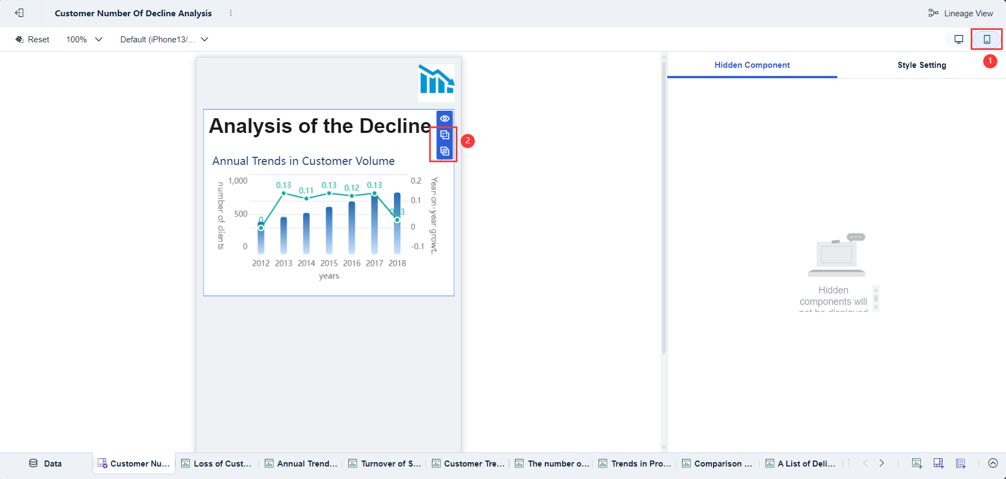1006x479 pixels.
Task: Open the Customer Nu... dashboard tab
Action: [133, 463]
